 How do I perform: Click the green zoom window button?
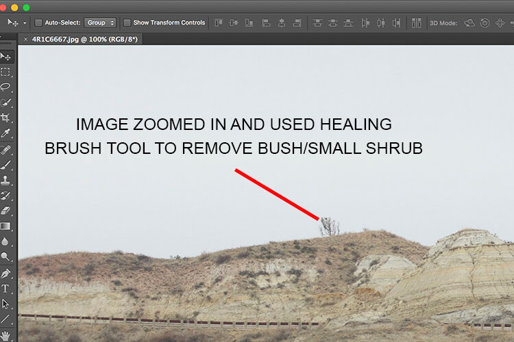(26, 8)
